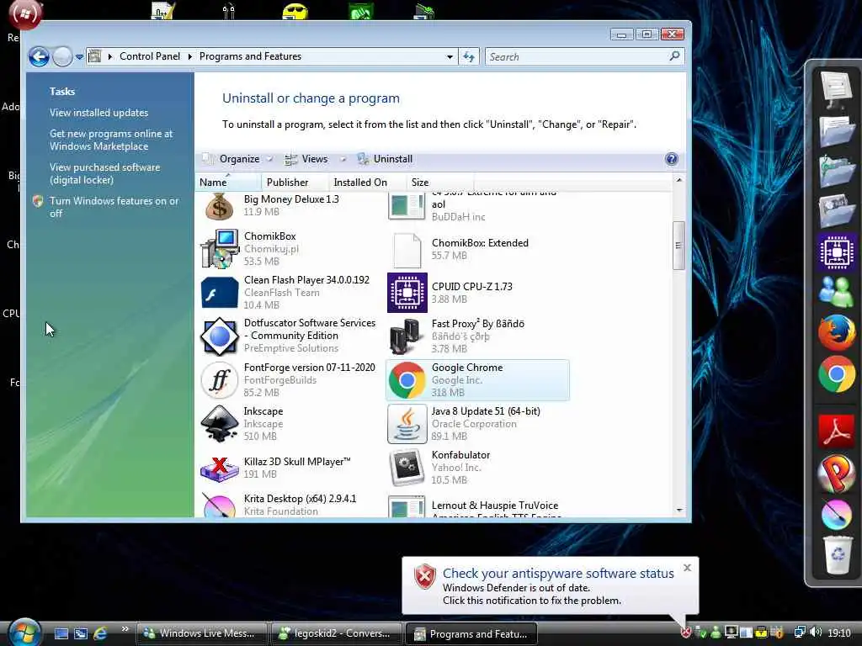This screenshot has height=646, width=862.
Task: Open Firefox from the right sidebar dock
Action: pos(836,333)
